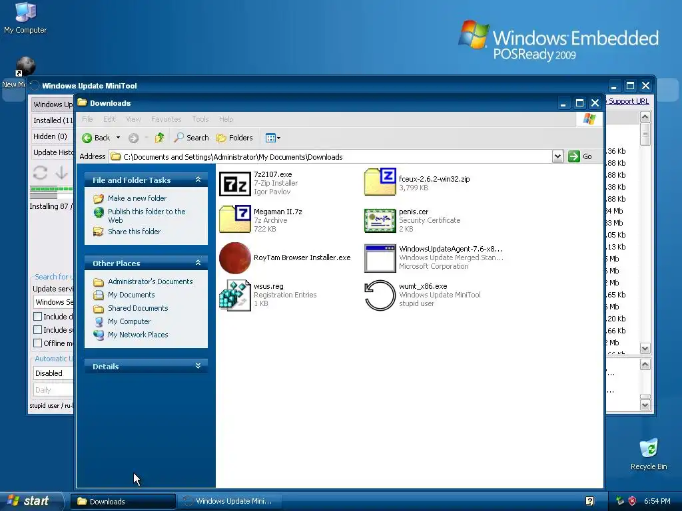Open the Edit menu
This screenshot has height=511, width=682.
pyautogui.click(x=109, y=119)
